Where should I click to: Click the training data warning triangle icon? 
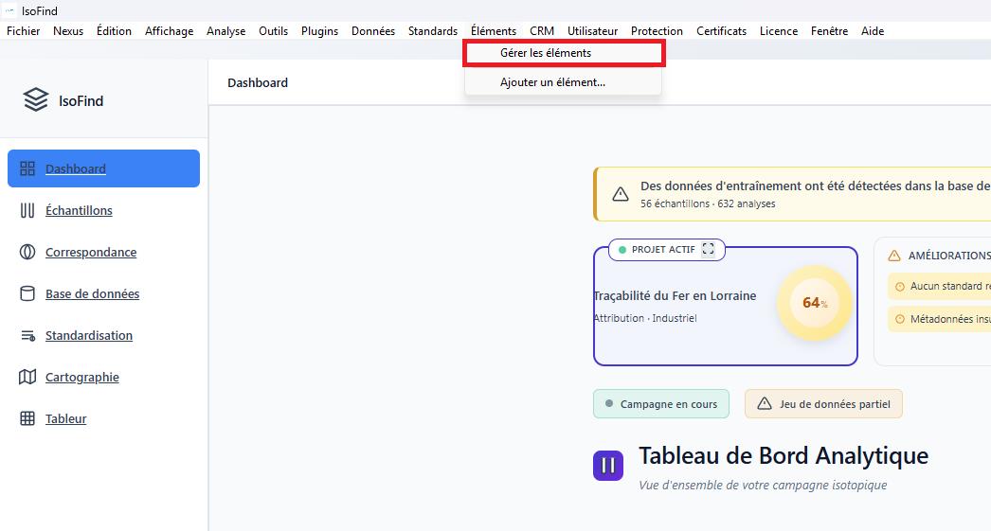pos(621,194)
